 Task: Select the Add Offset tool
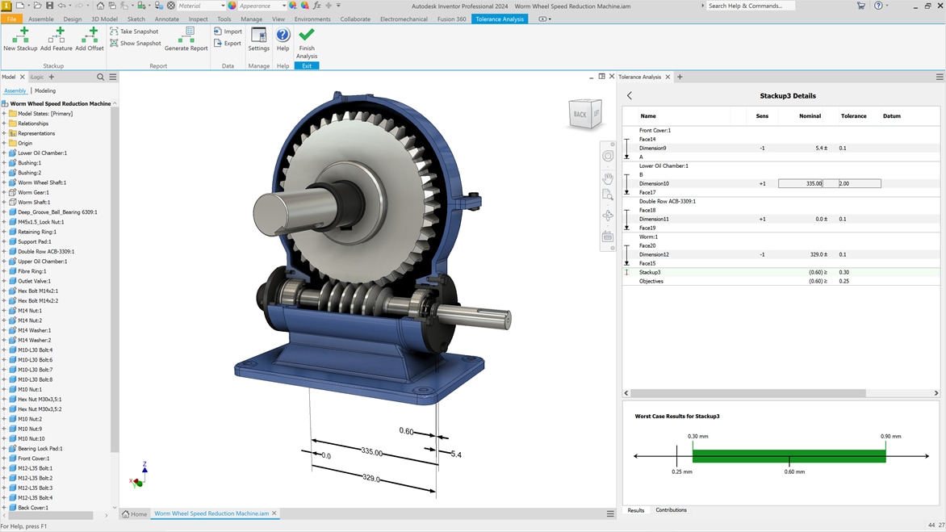[x=90, y=38]
